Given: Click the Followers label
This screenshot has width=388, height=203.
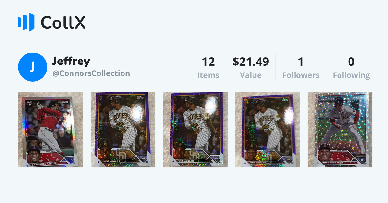Looking at the screenshot, I should (x=301, y=75).
